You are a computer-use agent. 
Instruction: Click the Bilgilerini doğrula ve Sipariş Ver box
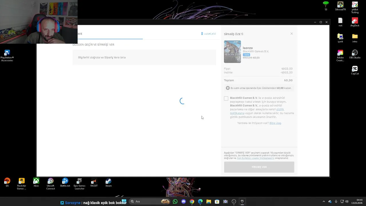coord(144,58)
